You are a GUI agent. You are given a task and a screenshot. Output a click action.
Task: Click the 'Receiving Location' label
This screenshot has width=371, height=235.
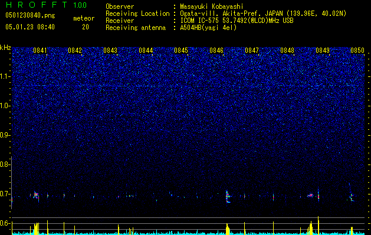click(x=137, y=14)
